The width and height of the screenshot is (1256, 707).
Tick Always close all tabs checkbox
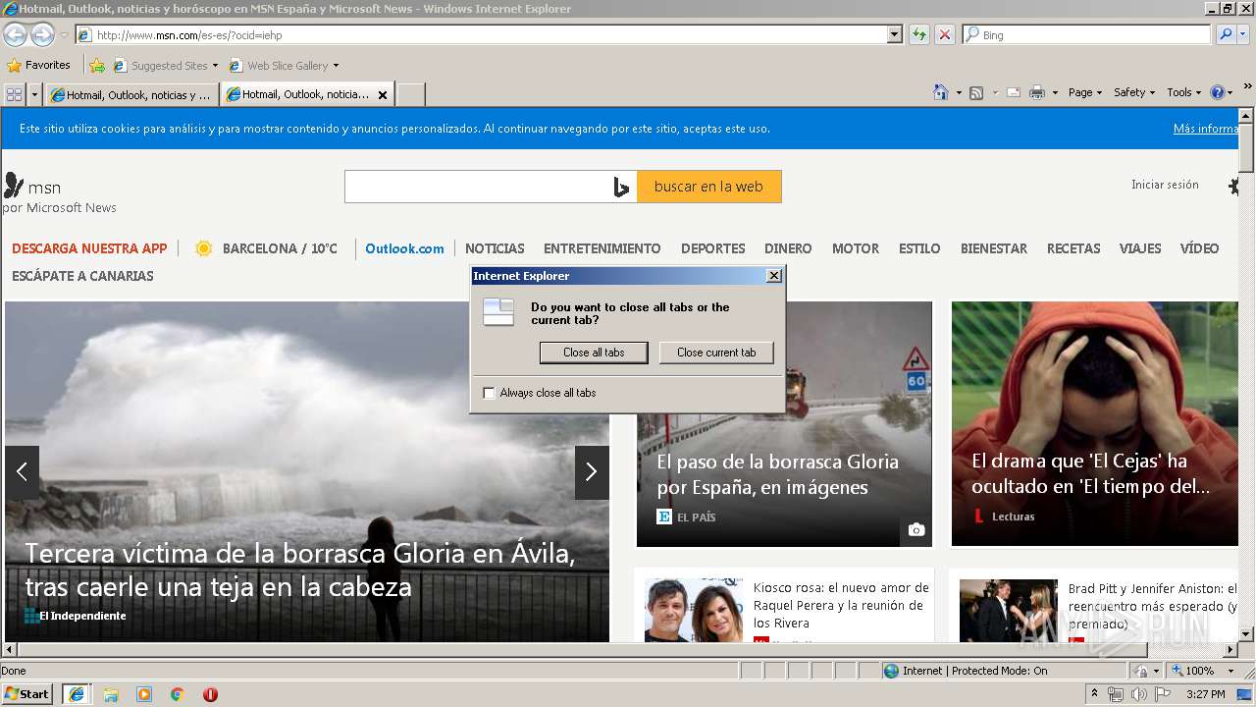490,393
